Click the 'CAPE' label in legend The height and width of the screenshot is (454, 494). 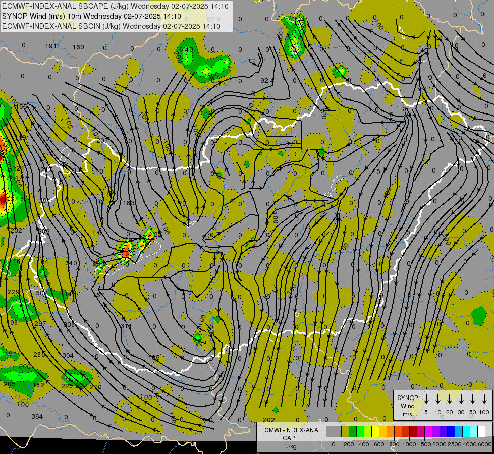(291, 438)
